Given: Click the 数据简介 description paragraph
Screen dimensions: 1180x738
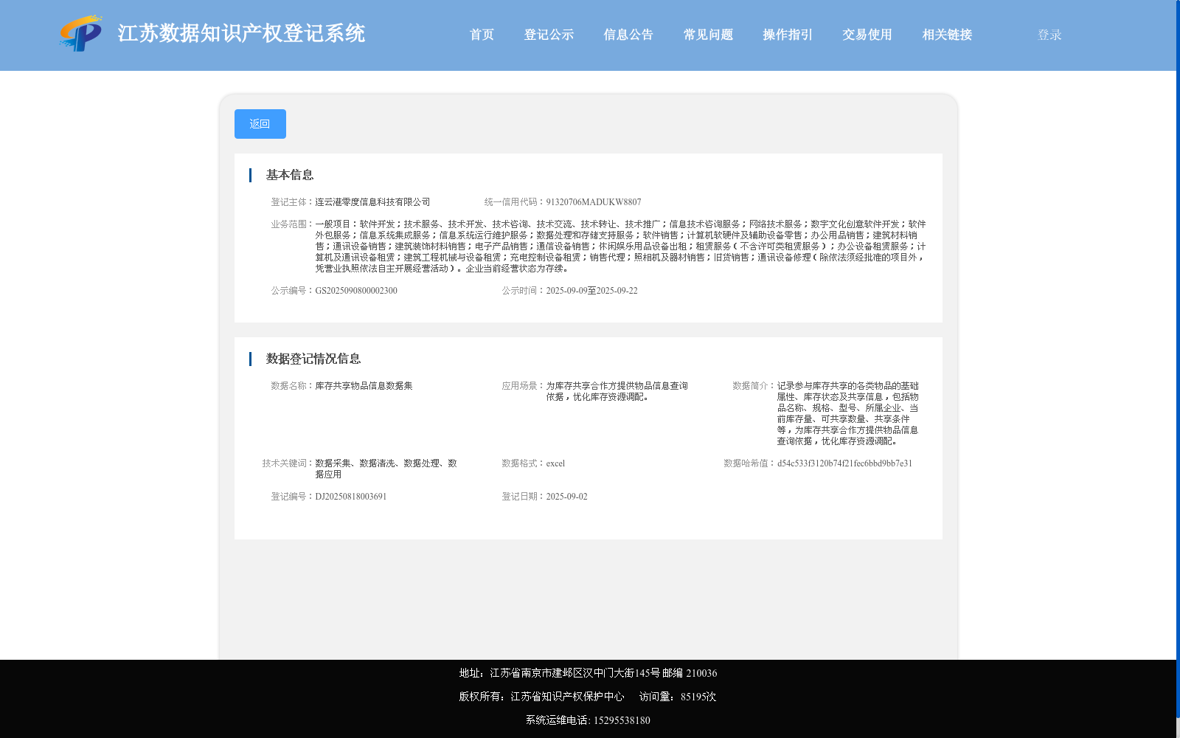Looking at the screenshot, I should [848, 413].
